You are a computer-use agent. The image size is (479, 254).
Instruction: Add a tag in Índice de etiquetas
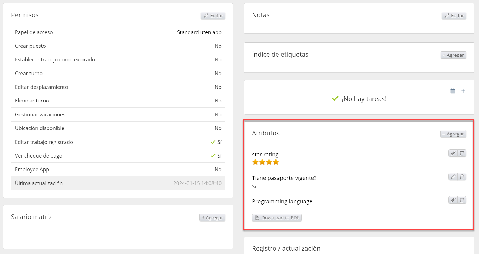pos(453,55)
